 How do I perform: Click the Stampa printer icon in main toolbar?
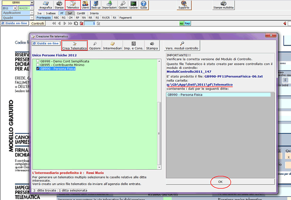click(59, 5)
